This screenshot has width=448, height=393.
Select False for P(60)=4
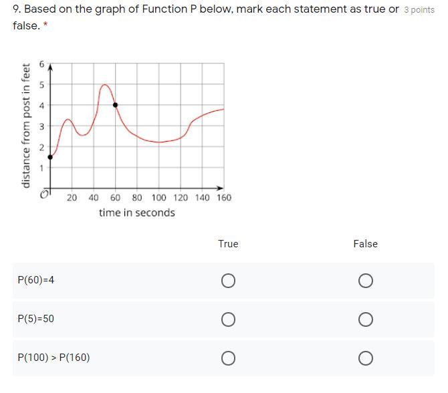pyautogui.click(x=365, y=281)
